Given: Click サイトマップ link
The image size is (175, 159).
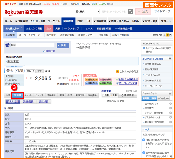Looking at the screenshot, I should click(x=162, y=11).
